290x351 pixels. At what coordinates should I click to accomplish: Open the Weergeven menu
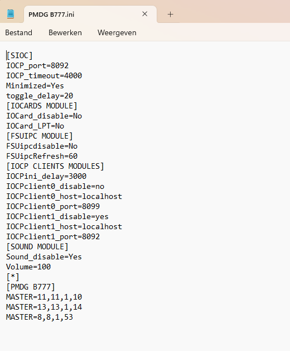click(117, 32)
